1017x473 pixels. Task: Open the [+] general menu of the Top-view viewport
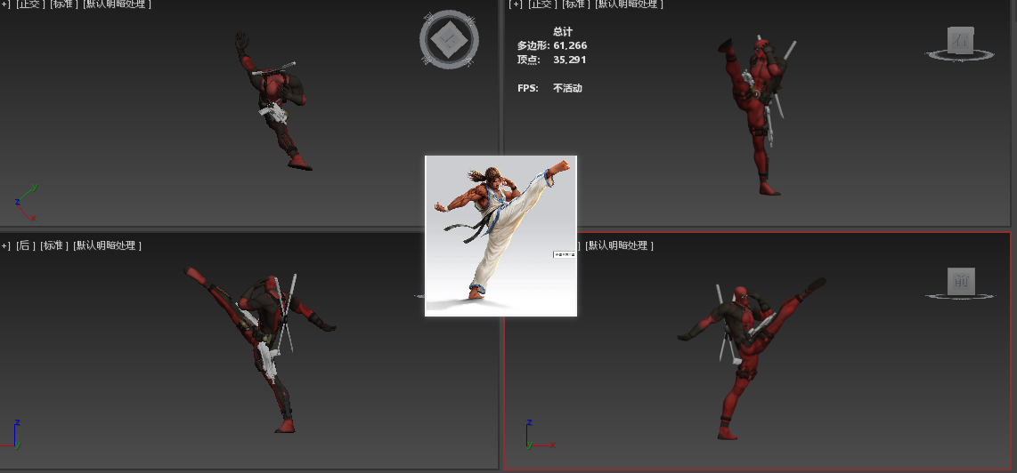coord(4,4)
